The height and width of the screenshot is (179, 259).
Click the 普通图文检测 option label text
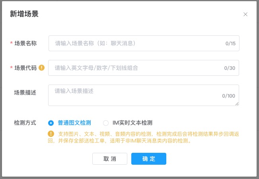(x=74, y=123)
